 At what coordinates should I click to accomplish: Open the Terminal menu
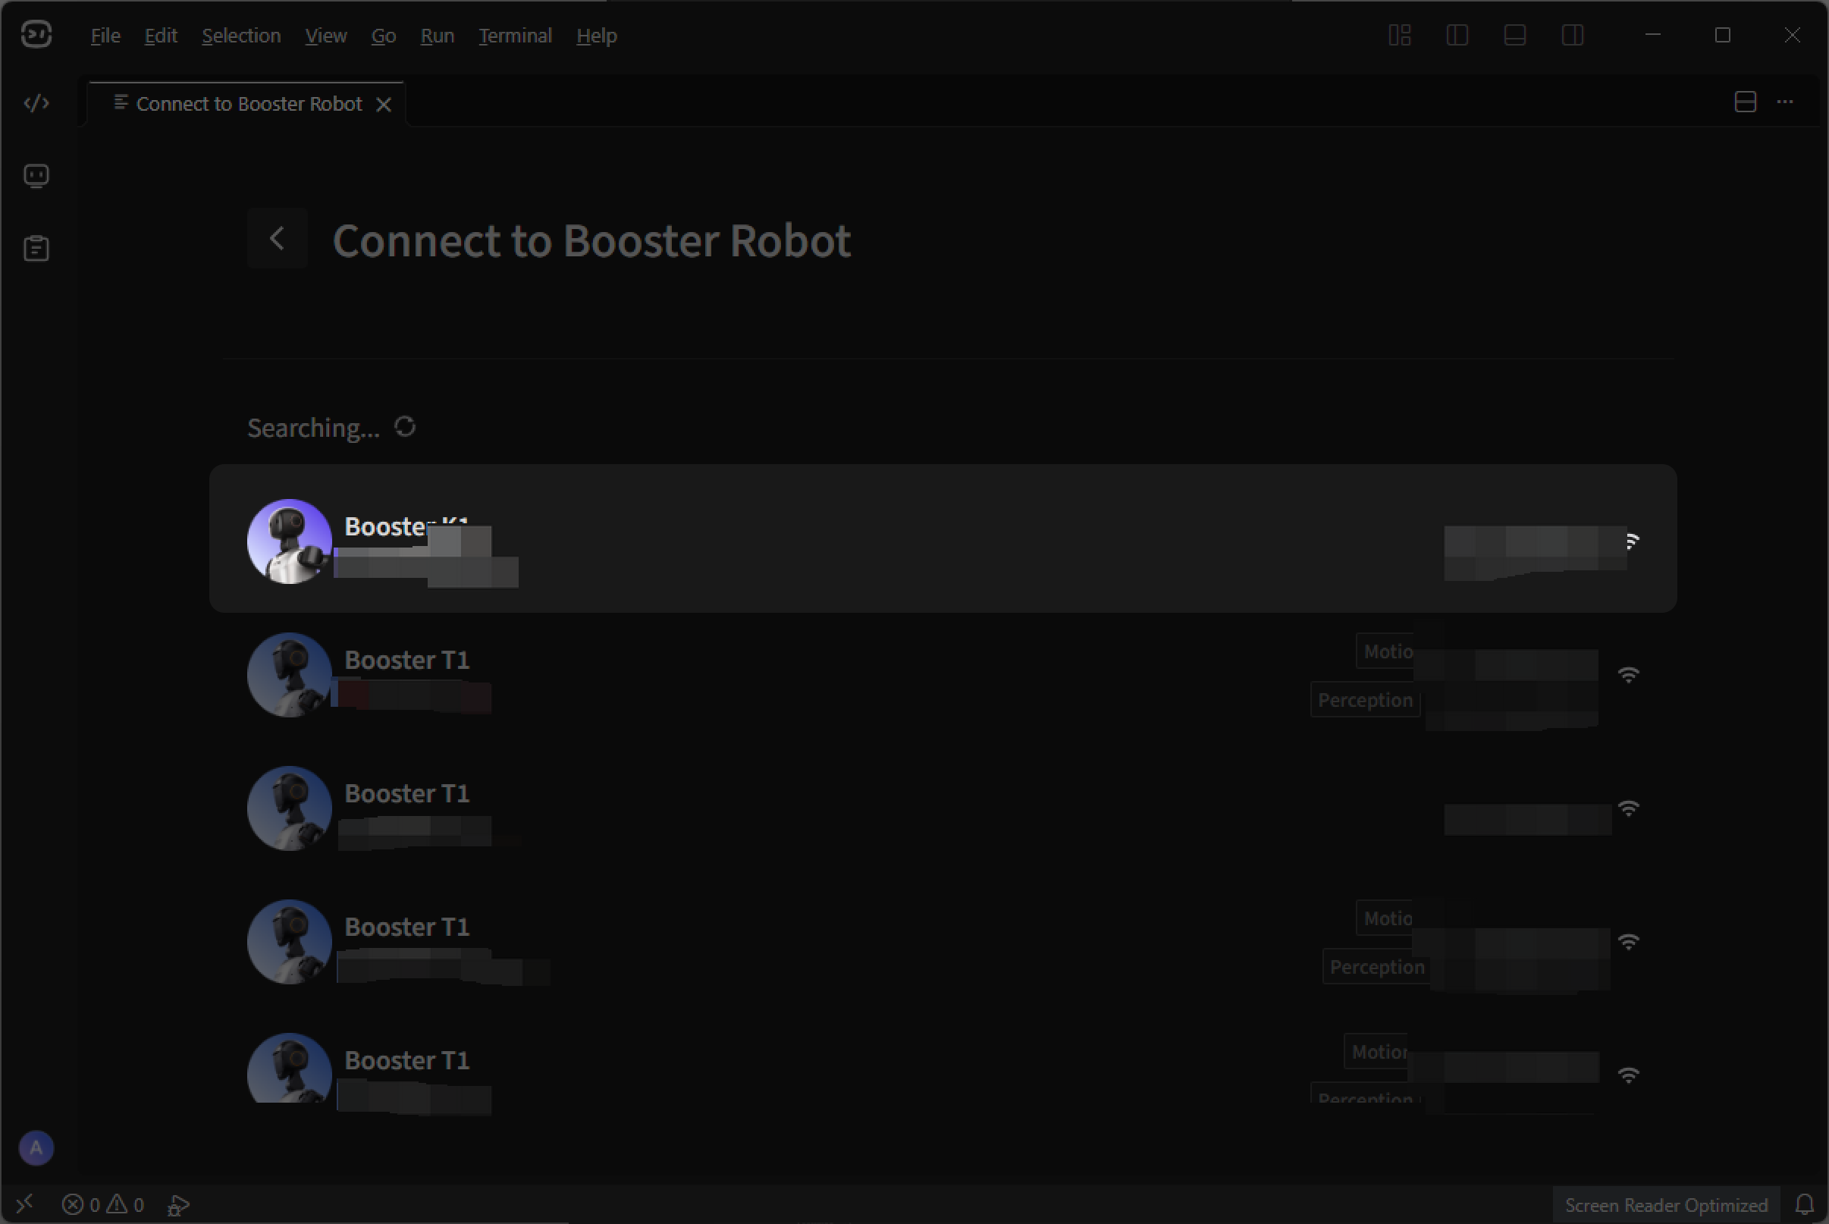point(515,36)
